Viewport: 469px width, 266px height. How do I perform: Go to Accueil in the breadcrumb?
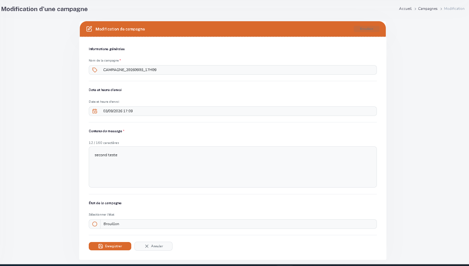(x=405, y=9)
